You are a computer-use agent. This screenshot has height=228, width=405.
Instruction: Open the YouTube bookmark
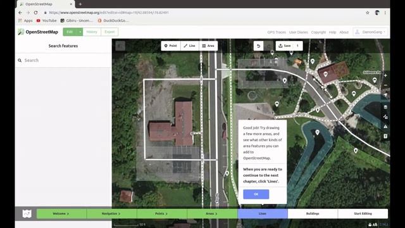[x=46, y=20]
